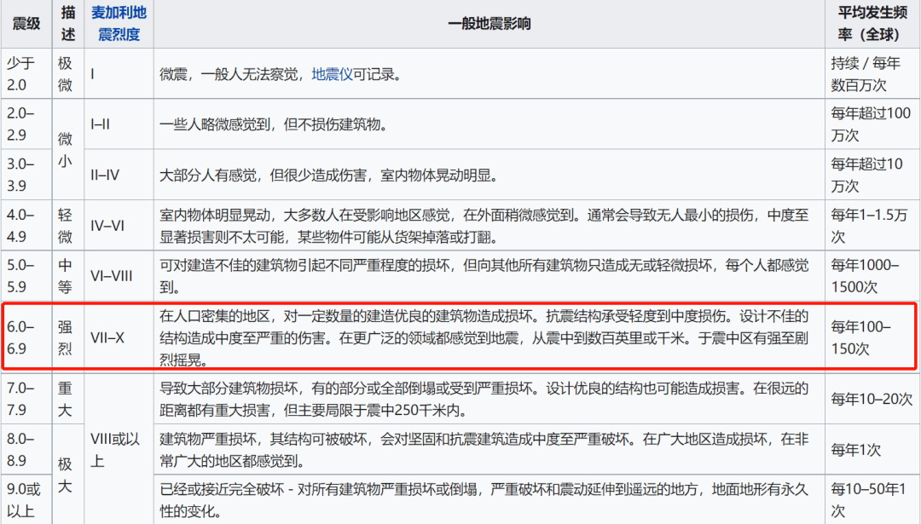Click the 地震仪 hyperlink

click(x=332, y=74)
